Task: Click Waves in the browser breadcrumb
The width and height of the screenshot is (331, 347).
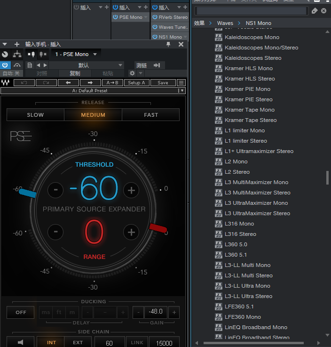Action: tap(225, 23)
